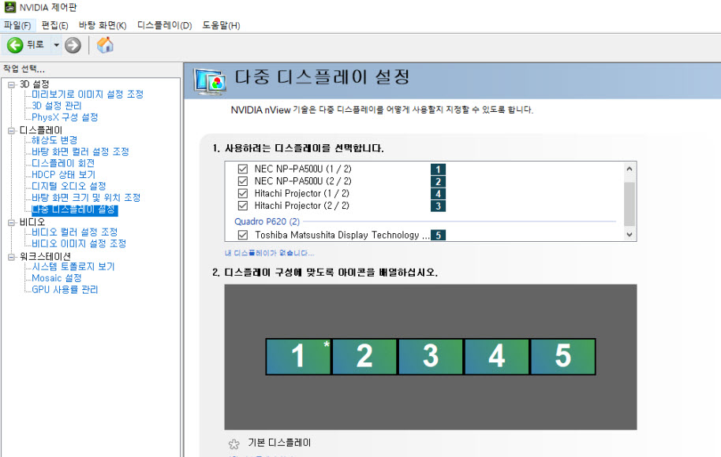Open the 편집(E) menu
Screen dimensions: 721x457
coord(54,25)
